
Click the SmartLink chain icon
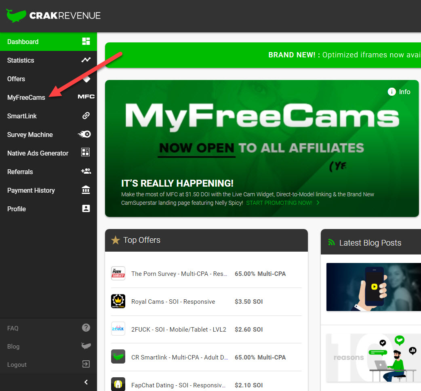[x=86, y=116]
